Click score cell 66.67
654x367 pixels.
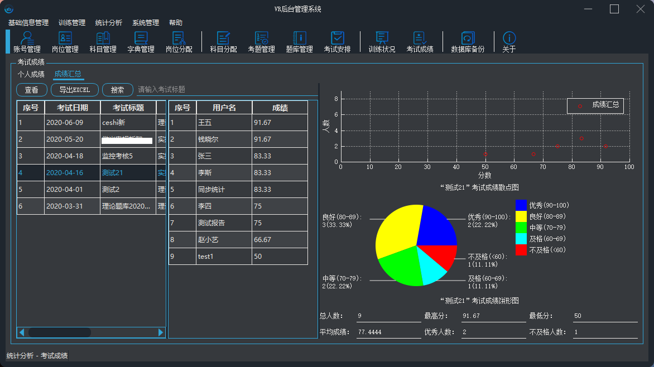[x=280, y=240]
